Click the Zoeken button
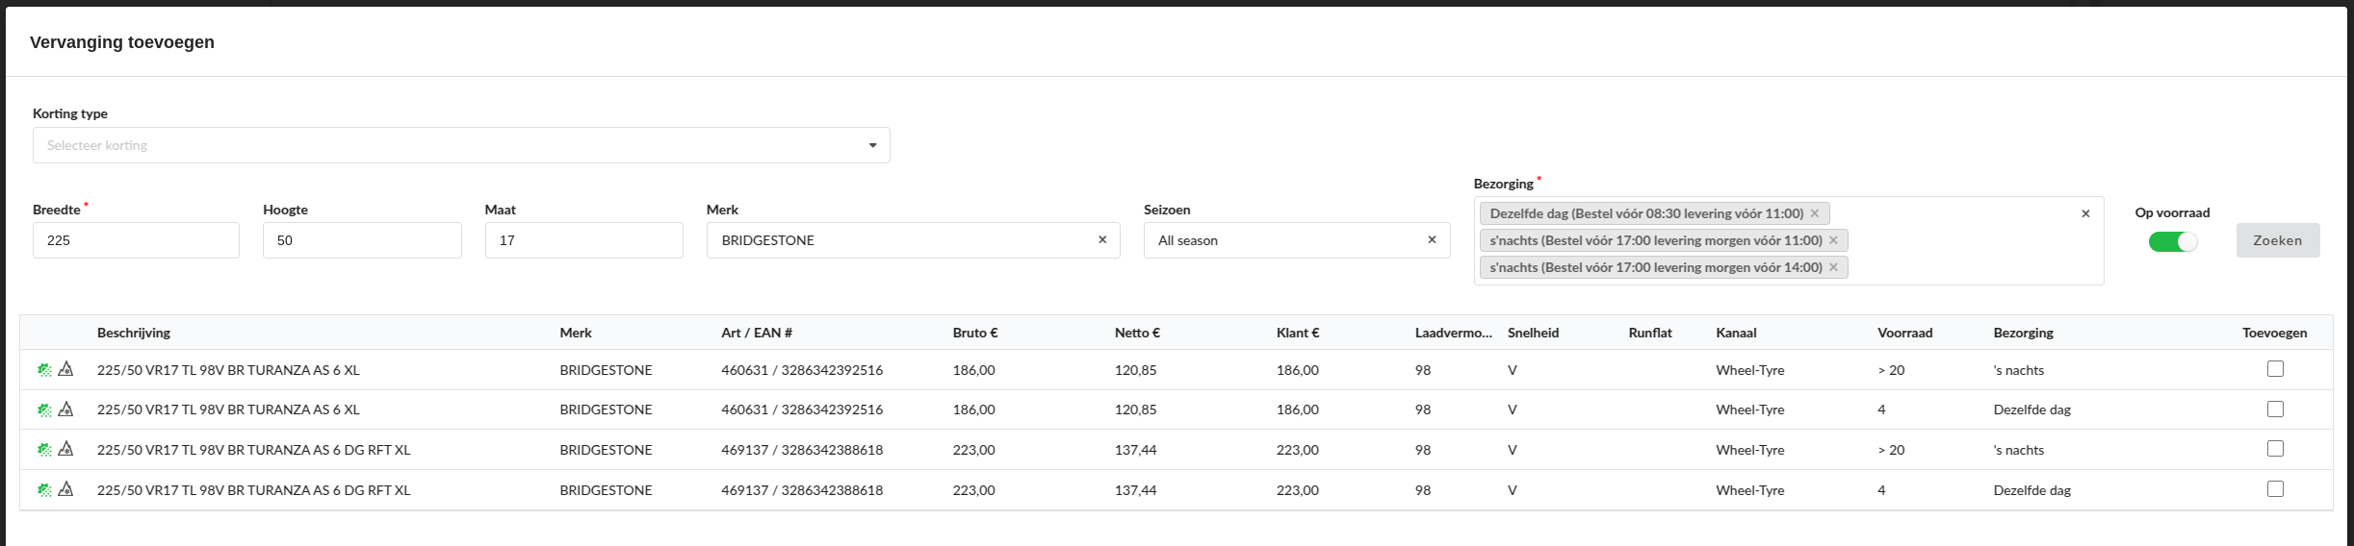Screen dimensions: 2354x546 coord(2277,240)
